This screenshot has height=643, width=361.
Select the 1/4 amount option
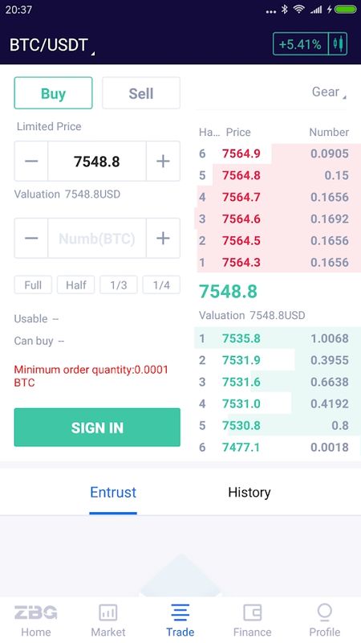click(x=161, y=285)
